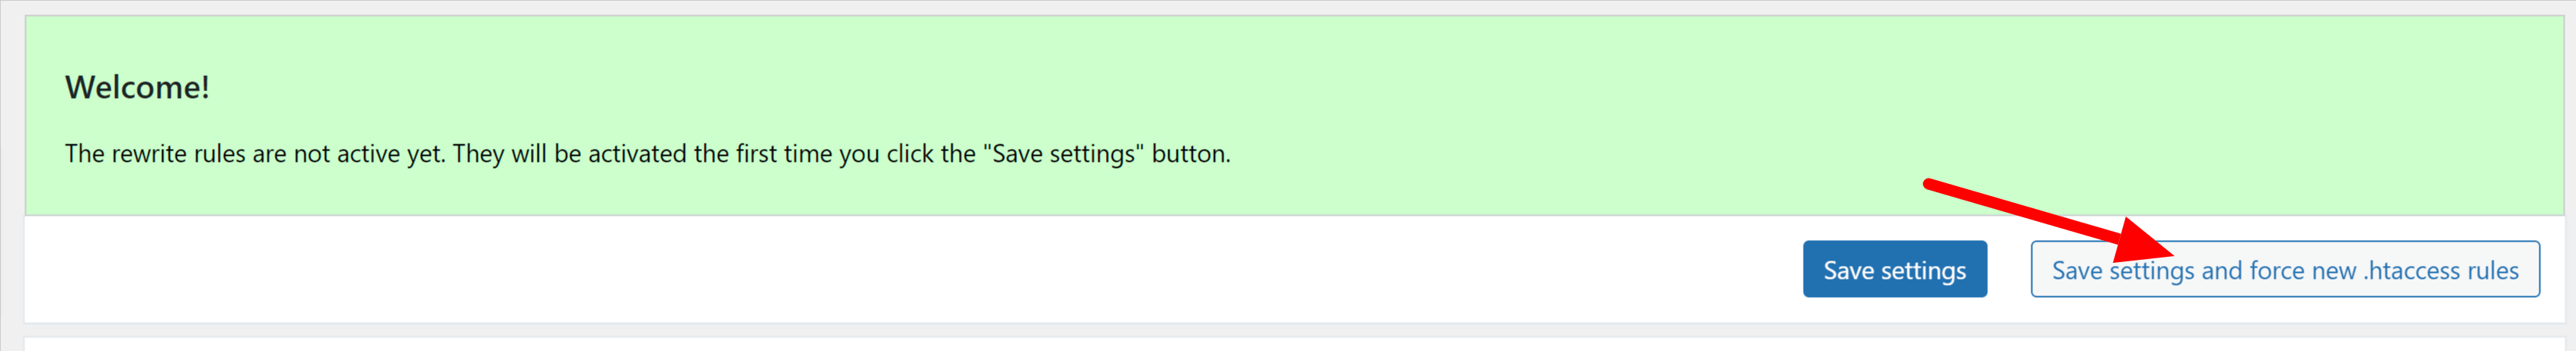Select the Welcome! heading
This screenshot has width=2576, height=351.
tap(137, 88)
